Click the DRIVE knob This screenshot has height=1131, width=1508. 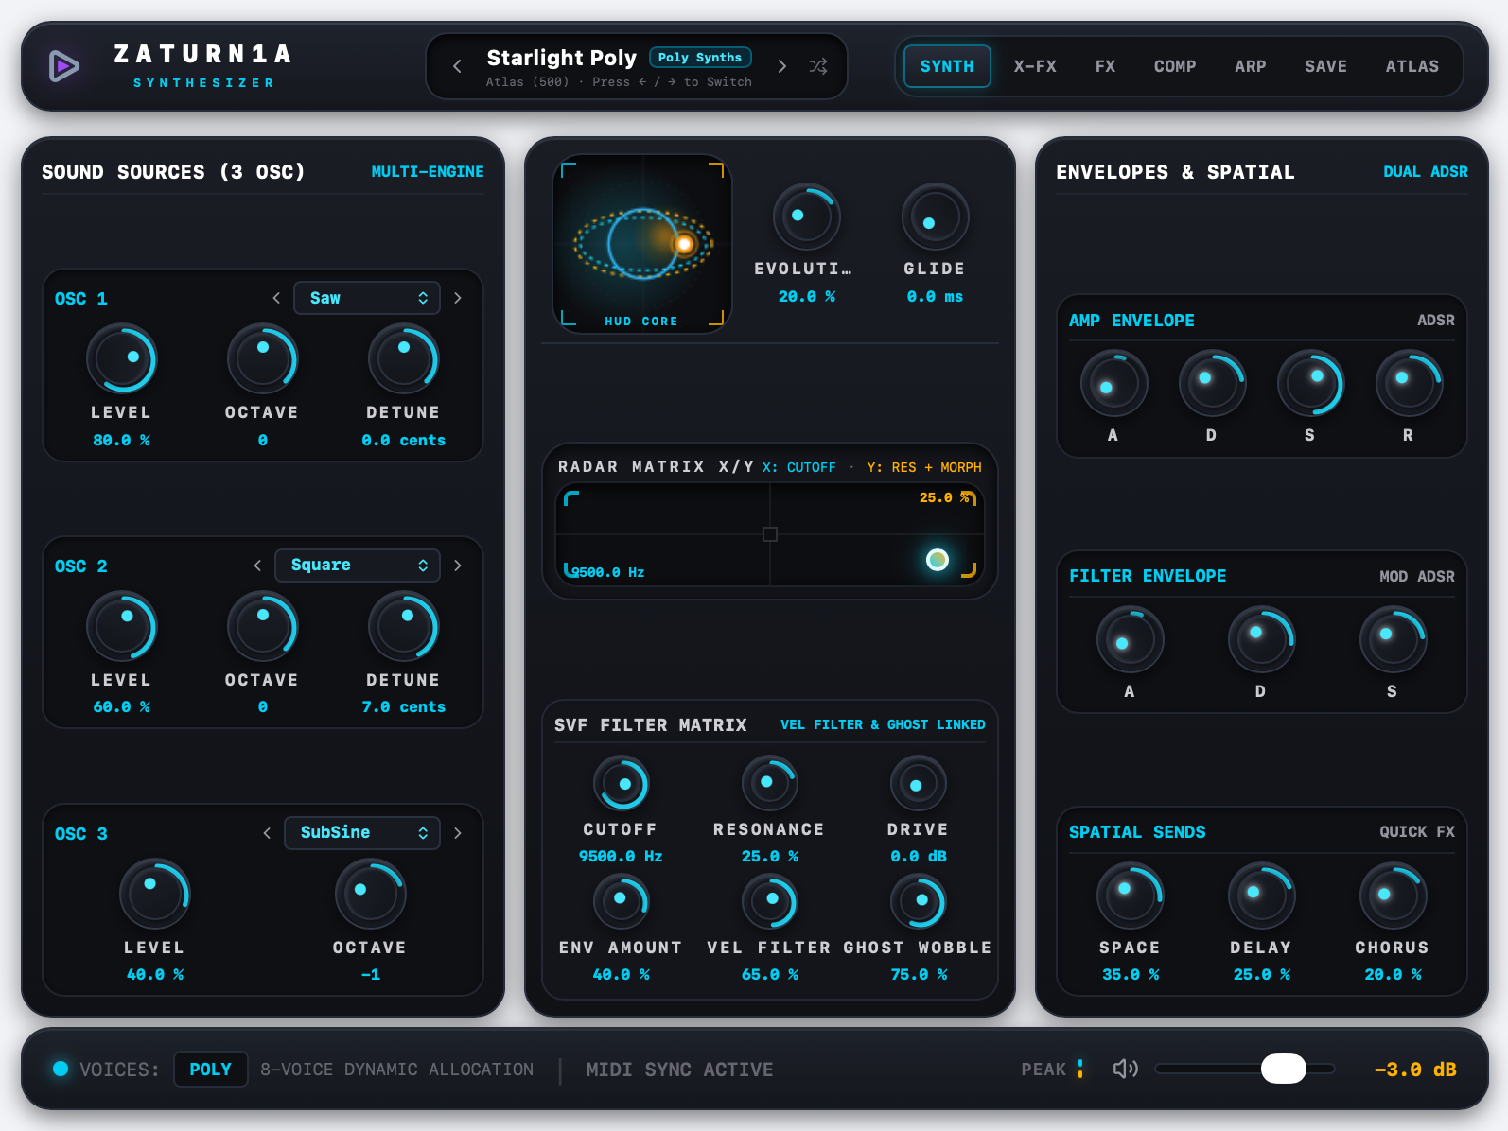[918, 784]
